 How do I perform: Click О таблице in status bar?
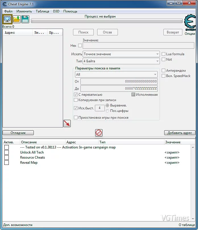click(187, 225)
